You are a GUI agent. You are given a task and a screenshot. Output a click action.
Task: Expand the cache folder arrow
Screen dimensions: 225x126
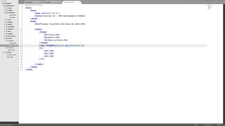5,8
